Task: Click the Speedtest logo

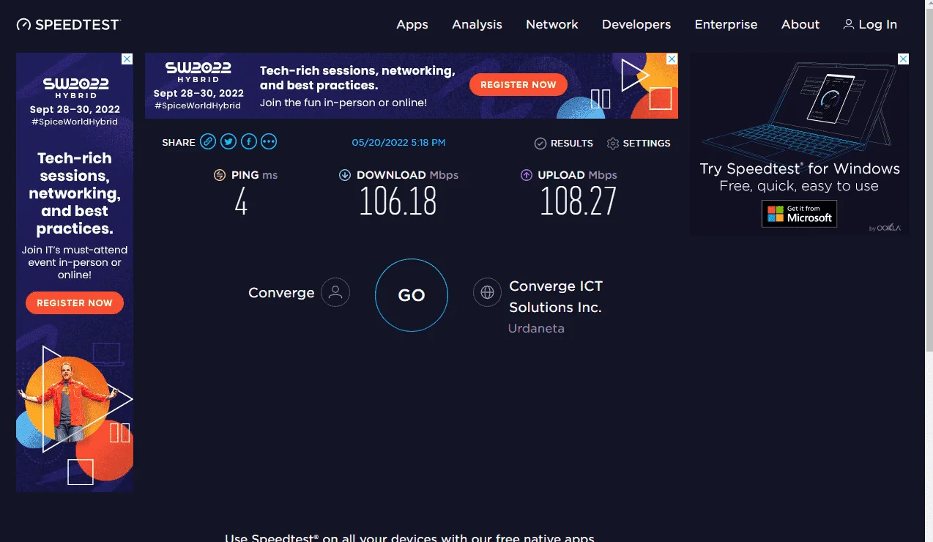Action: (67, 24)
